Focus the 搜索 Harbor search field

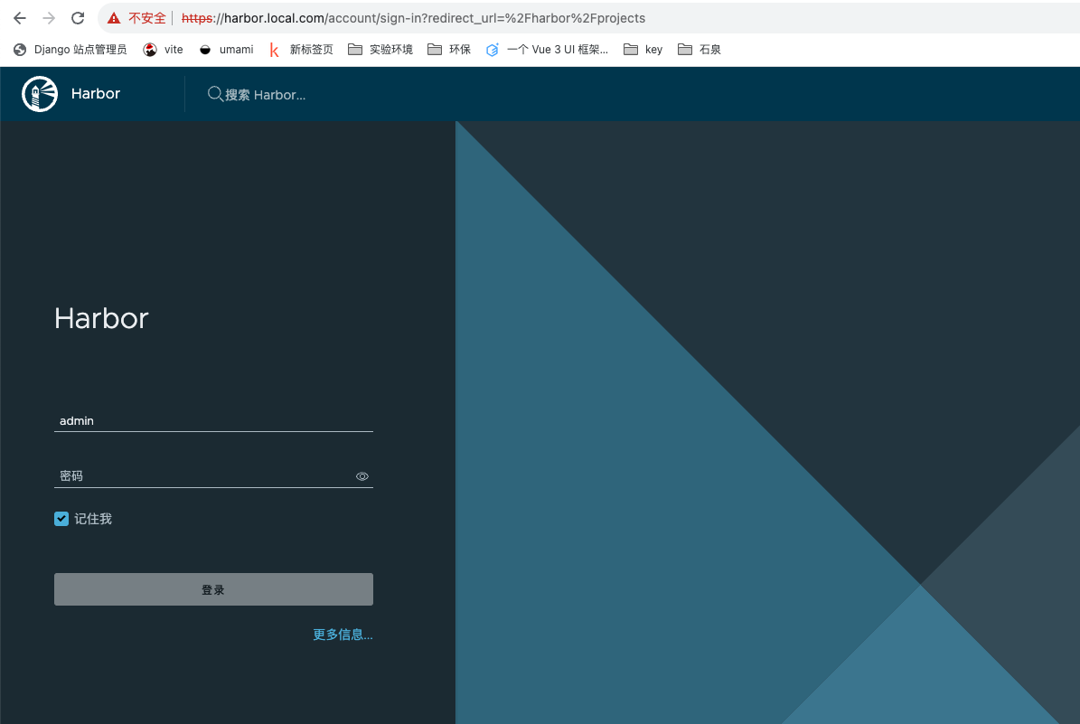(x=265, y=95)
